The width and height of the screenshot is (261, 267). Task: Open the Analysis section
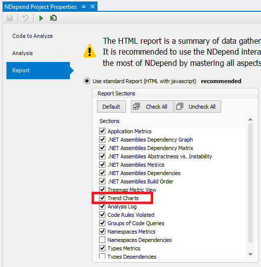(x=22, y=53)
